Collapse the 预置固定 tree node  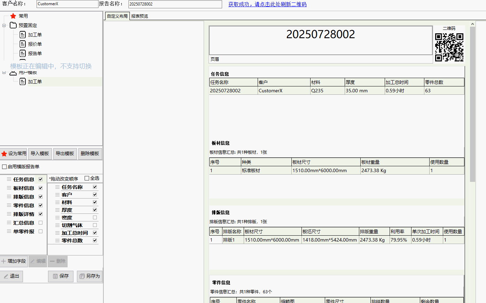[x=4, y=25]
